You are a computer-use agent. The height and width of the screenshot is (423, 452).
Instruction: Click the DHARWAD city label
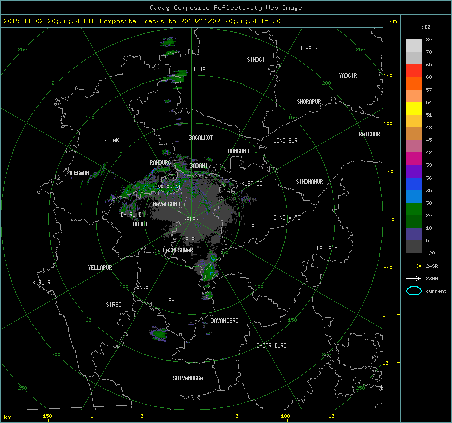point(131,215)
